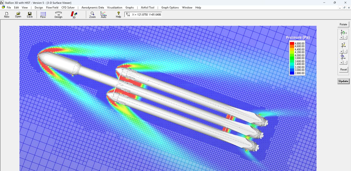This screenshot has height=171, width=351.
Task: Increase Z-axis rotation with plus button
Action: pos(341,62)
